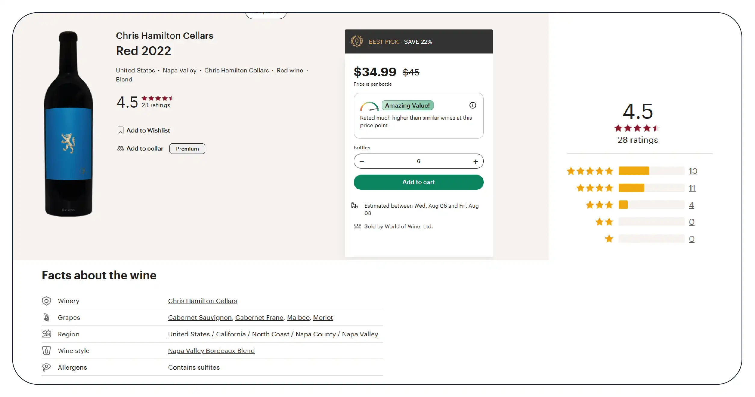Click the Best Pick laurel badge icon
This screenshot has width=755, height=397.
357,41
